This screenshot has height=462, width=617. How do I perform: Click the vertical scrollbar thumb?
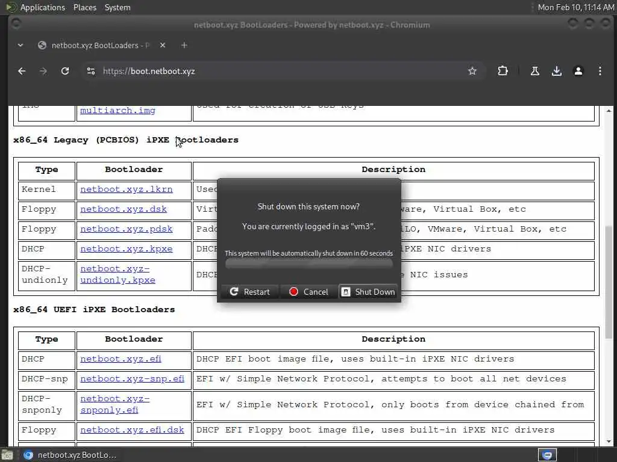coord(609,283)
